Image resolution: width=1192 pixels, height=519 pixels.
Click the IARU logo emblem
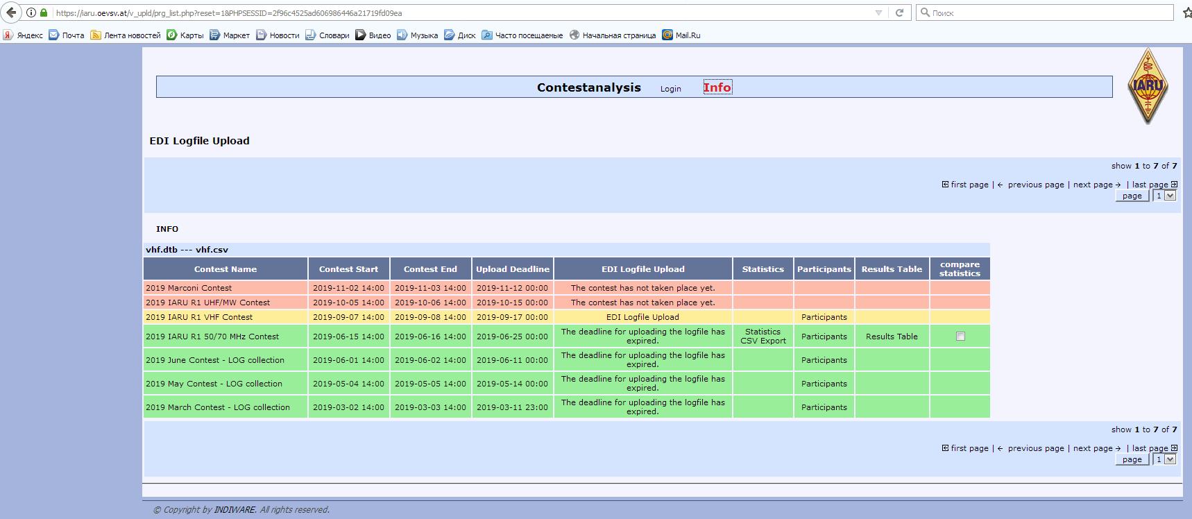[x=1148, y=87]
